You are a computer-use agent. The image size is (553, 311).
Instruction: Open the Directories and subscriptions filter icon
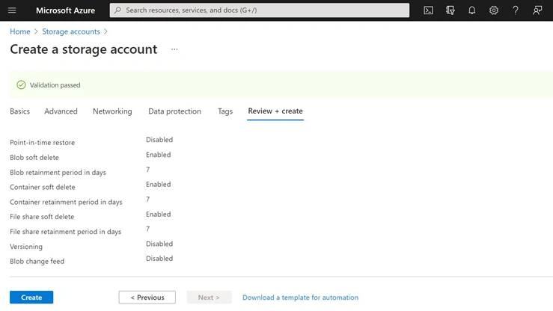[x=450, y=10]
